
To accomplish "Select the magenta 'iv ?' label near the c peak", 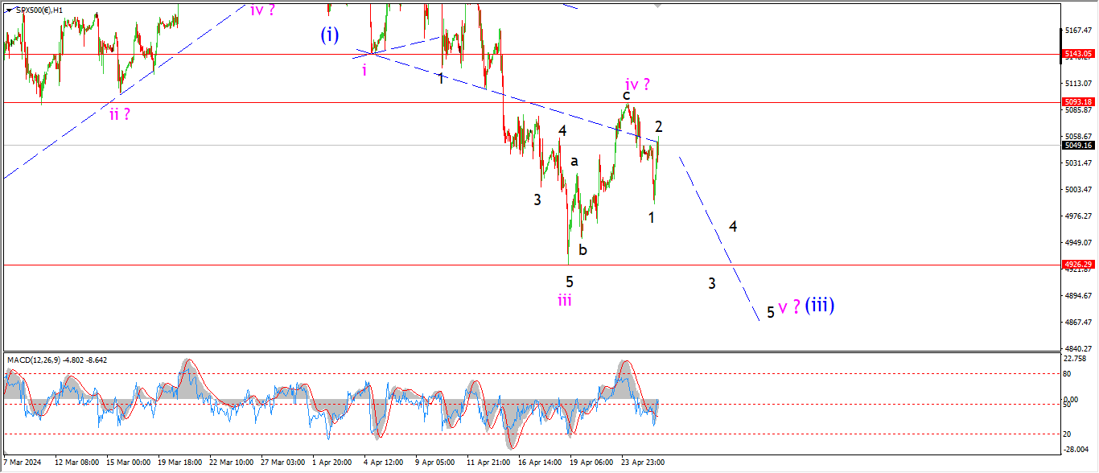I will coord(637,84).
